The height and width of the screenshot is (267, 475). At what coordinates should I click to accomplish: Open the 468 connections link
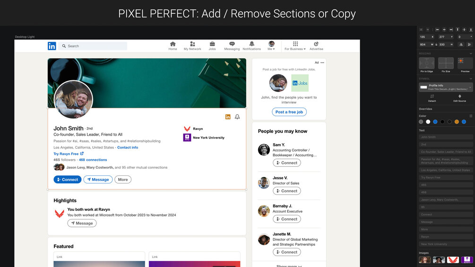93,160
